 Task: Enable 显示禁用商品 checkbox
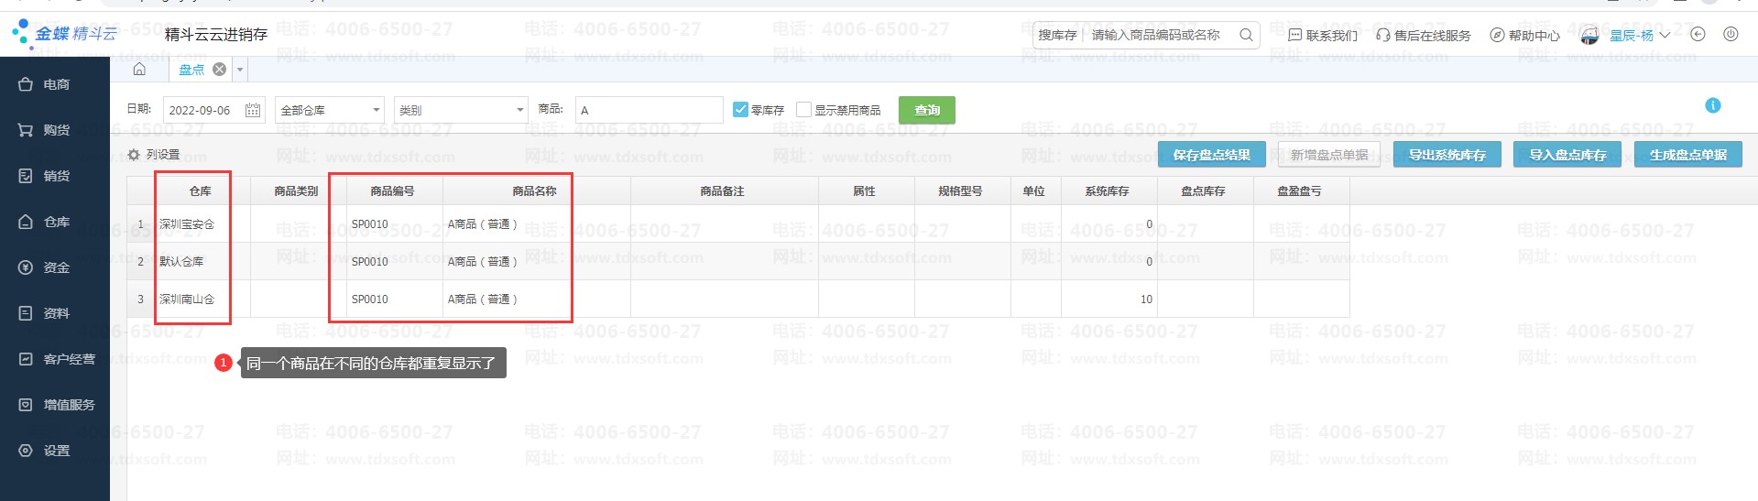803,110
